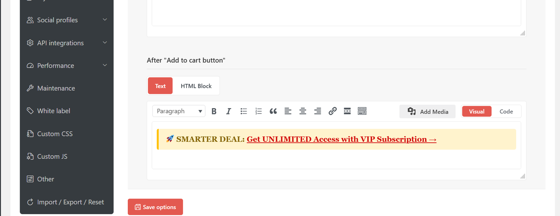Apply blockquote formatting
The width and height of the screenshot is (560, 216).
[x=273, y=111]
